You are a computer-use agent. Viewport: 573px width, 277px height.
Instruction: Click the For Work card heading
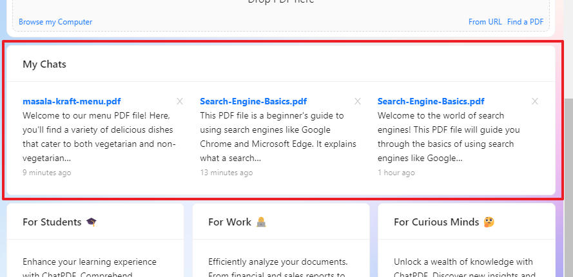(229, 222)
